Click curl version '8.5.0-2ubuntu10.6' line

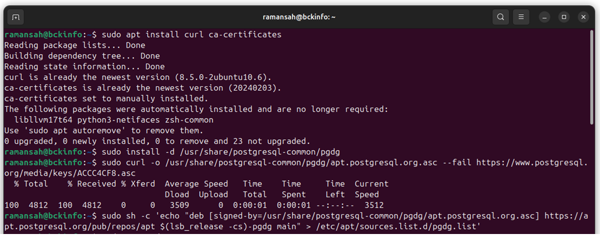click(x=138, y=78)
